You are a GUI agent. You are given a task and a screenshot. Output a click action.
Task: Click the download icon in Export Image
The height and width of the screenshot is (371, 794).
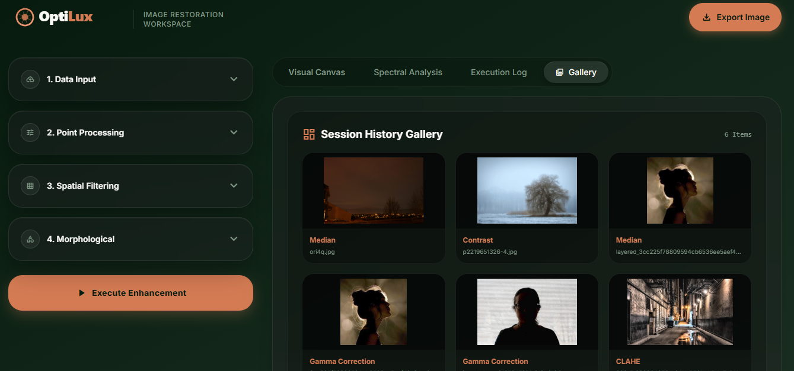706,17
